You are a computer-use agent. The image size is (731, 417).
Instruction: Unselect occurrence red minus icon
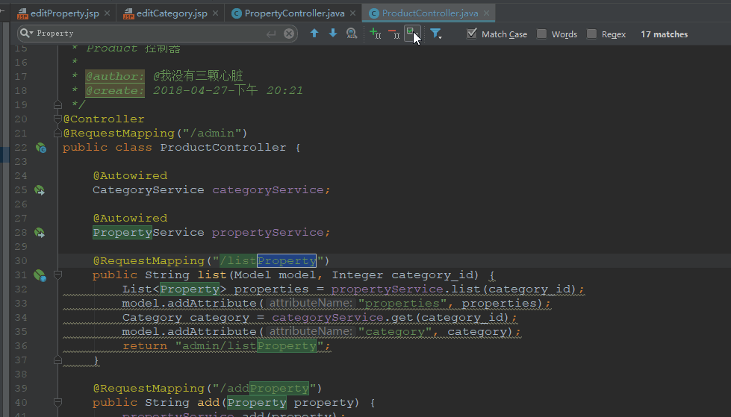394,33
